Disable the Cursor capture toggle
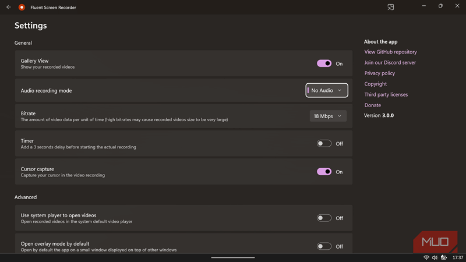The image size is (466, 262). (324, 172)
